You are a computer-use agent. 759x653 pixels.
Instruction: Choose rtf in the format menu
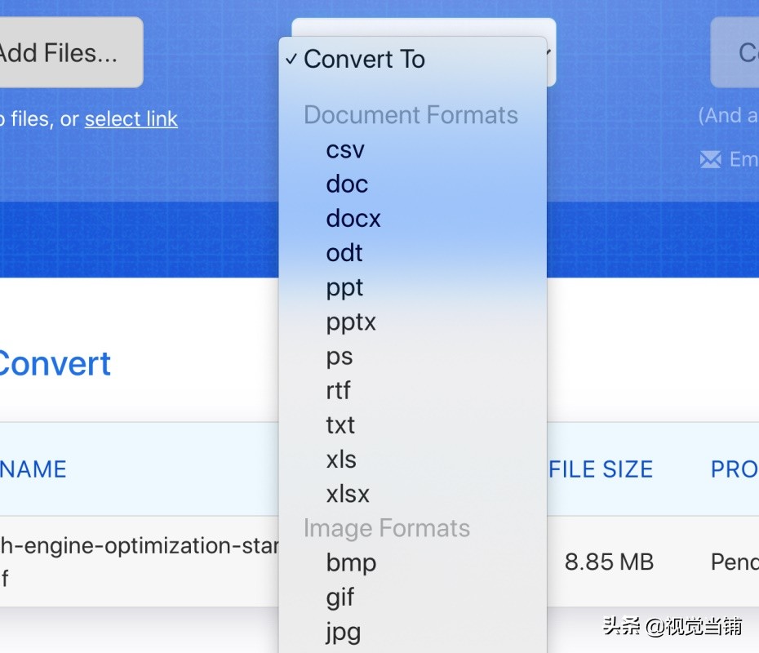point(338,391)
